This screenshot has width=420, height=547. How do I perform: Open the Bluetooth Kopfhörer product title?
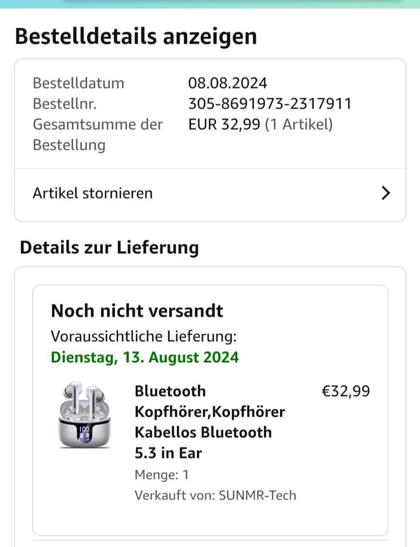210,422
